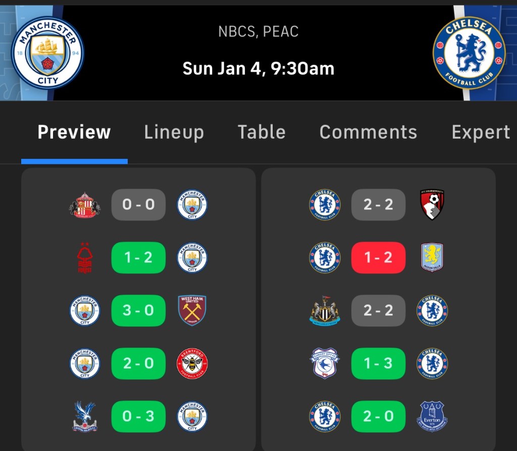Screen dimensions: 517x451
Task: Go to the Comments tab
Action: tap(369, 132)
